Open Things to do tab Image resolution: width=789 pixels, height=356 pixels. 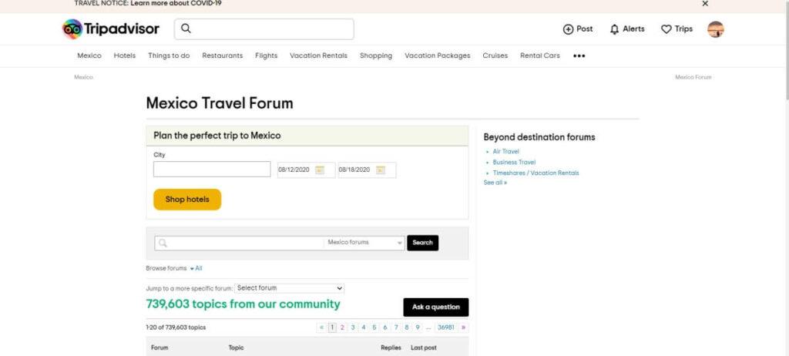[169, 56]
